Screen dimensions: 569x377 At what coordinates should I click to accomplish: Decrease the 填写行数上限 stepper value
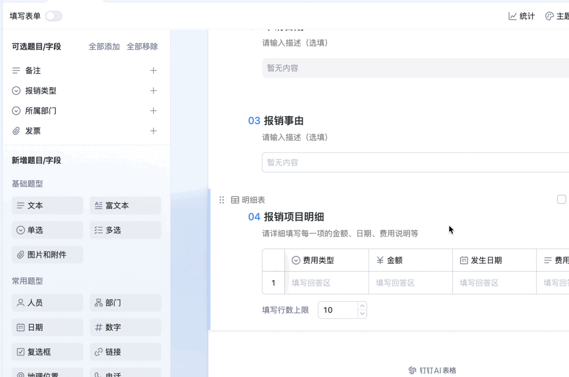click(x=362, y=314)
